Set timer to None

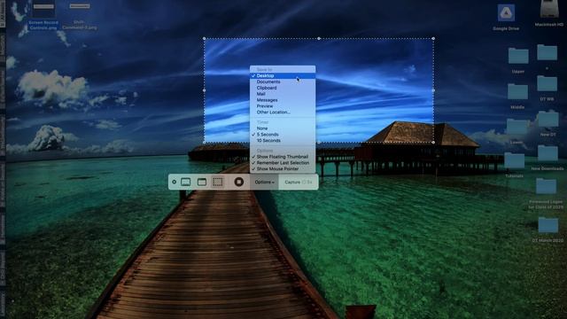[283, 128]
